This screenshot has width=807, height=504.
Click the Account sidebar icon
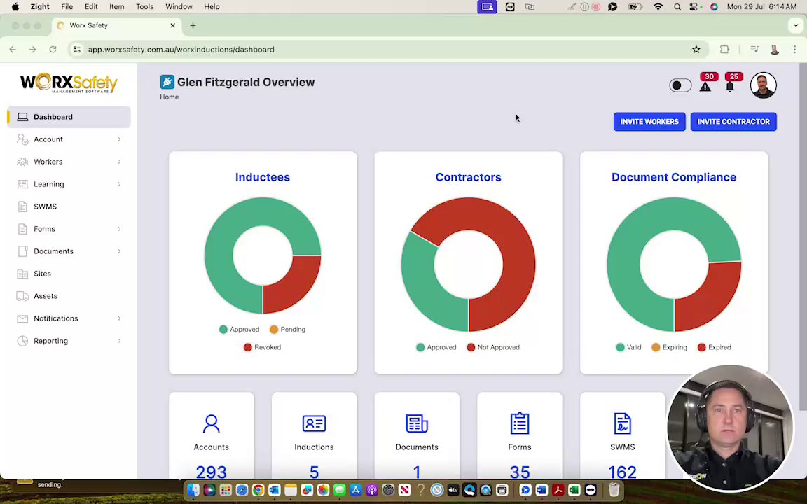pyautogui.click(x=22, y=139)
